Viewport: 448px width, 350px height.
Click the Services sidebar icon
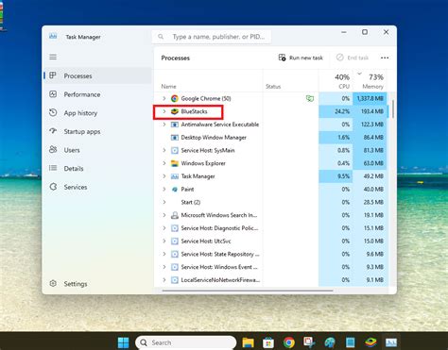[53, 187]
